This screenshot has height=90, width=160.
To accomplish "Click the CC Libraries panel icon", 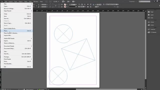I will tap(149, 32).
